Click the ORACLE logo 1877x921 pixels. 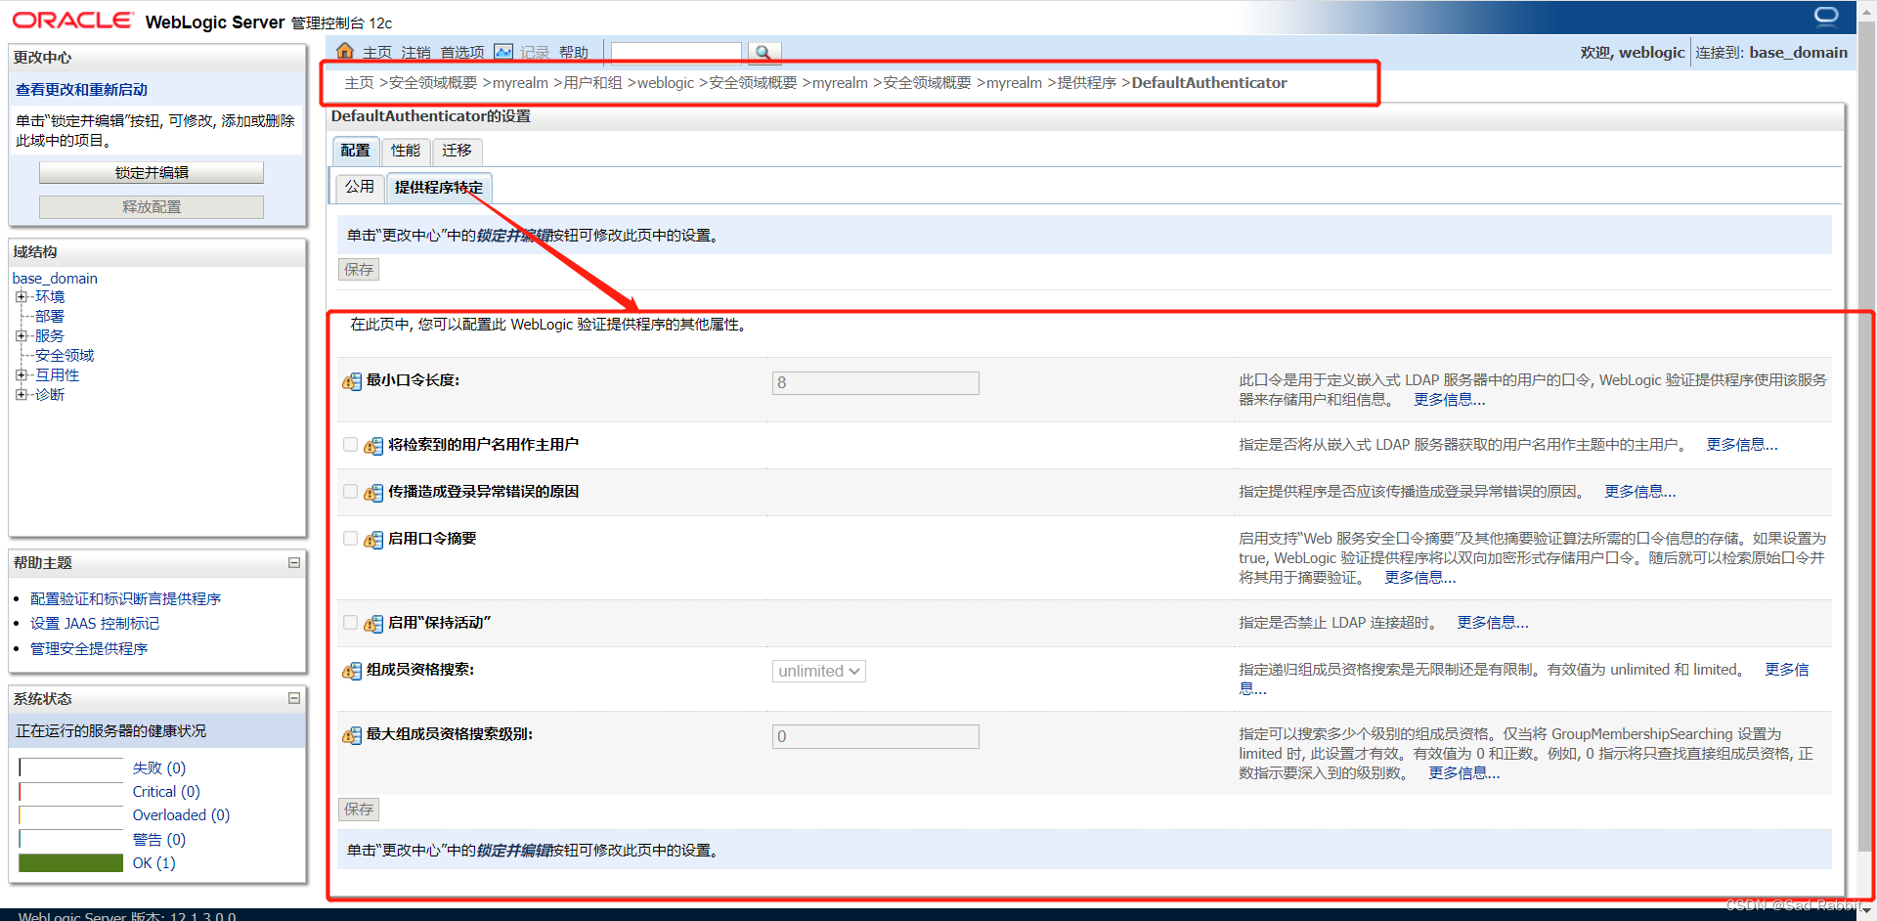[x=72, y=19]
